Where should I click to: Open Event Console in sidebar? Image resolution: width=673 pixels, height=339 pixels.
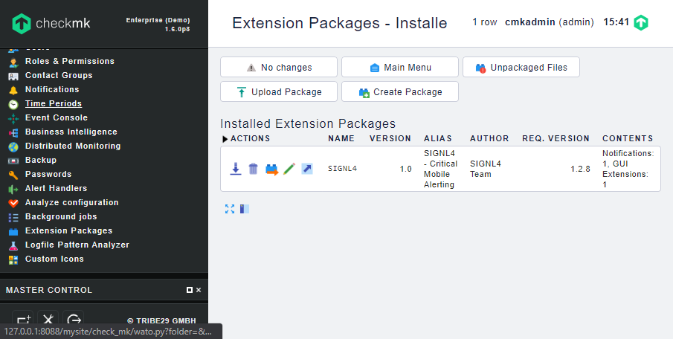coord(57,117)
